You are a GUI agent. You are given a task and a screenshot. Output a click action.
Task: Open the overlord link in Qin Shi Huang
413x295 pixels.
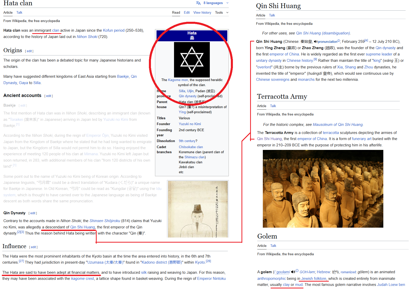pos(264,67)
